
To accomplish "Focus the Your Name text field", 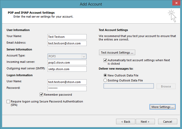I will pos(67,37).
